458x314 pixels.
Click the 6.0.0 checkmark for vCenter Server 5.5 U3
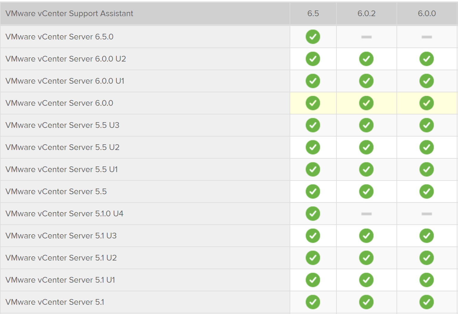coord(427,125)
